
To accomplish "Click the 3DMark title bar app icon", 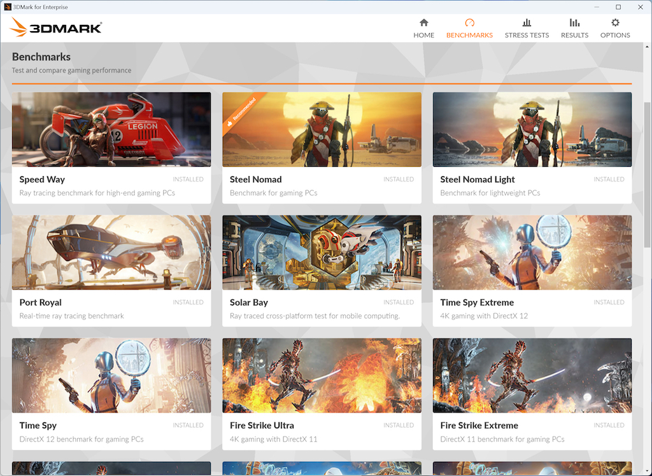I will tap(8, 7).
